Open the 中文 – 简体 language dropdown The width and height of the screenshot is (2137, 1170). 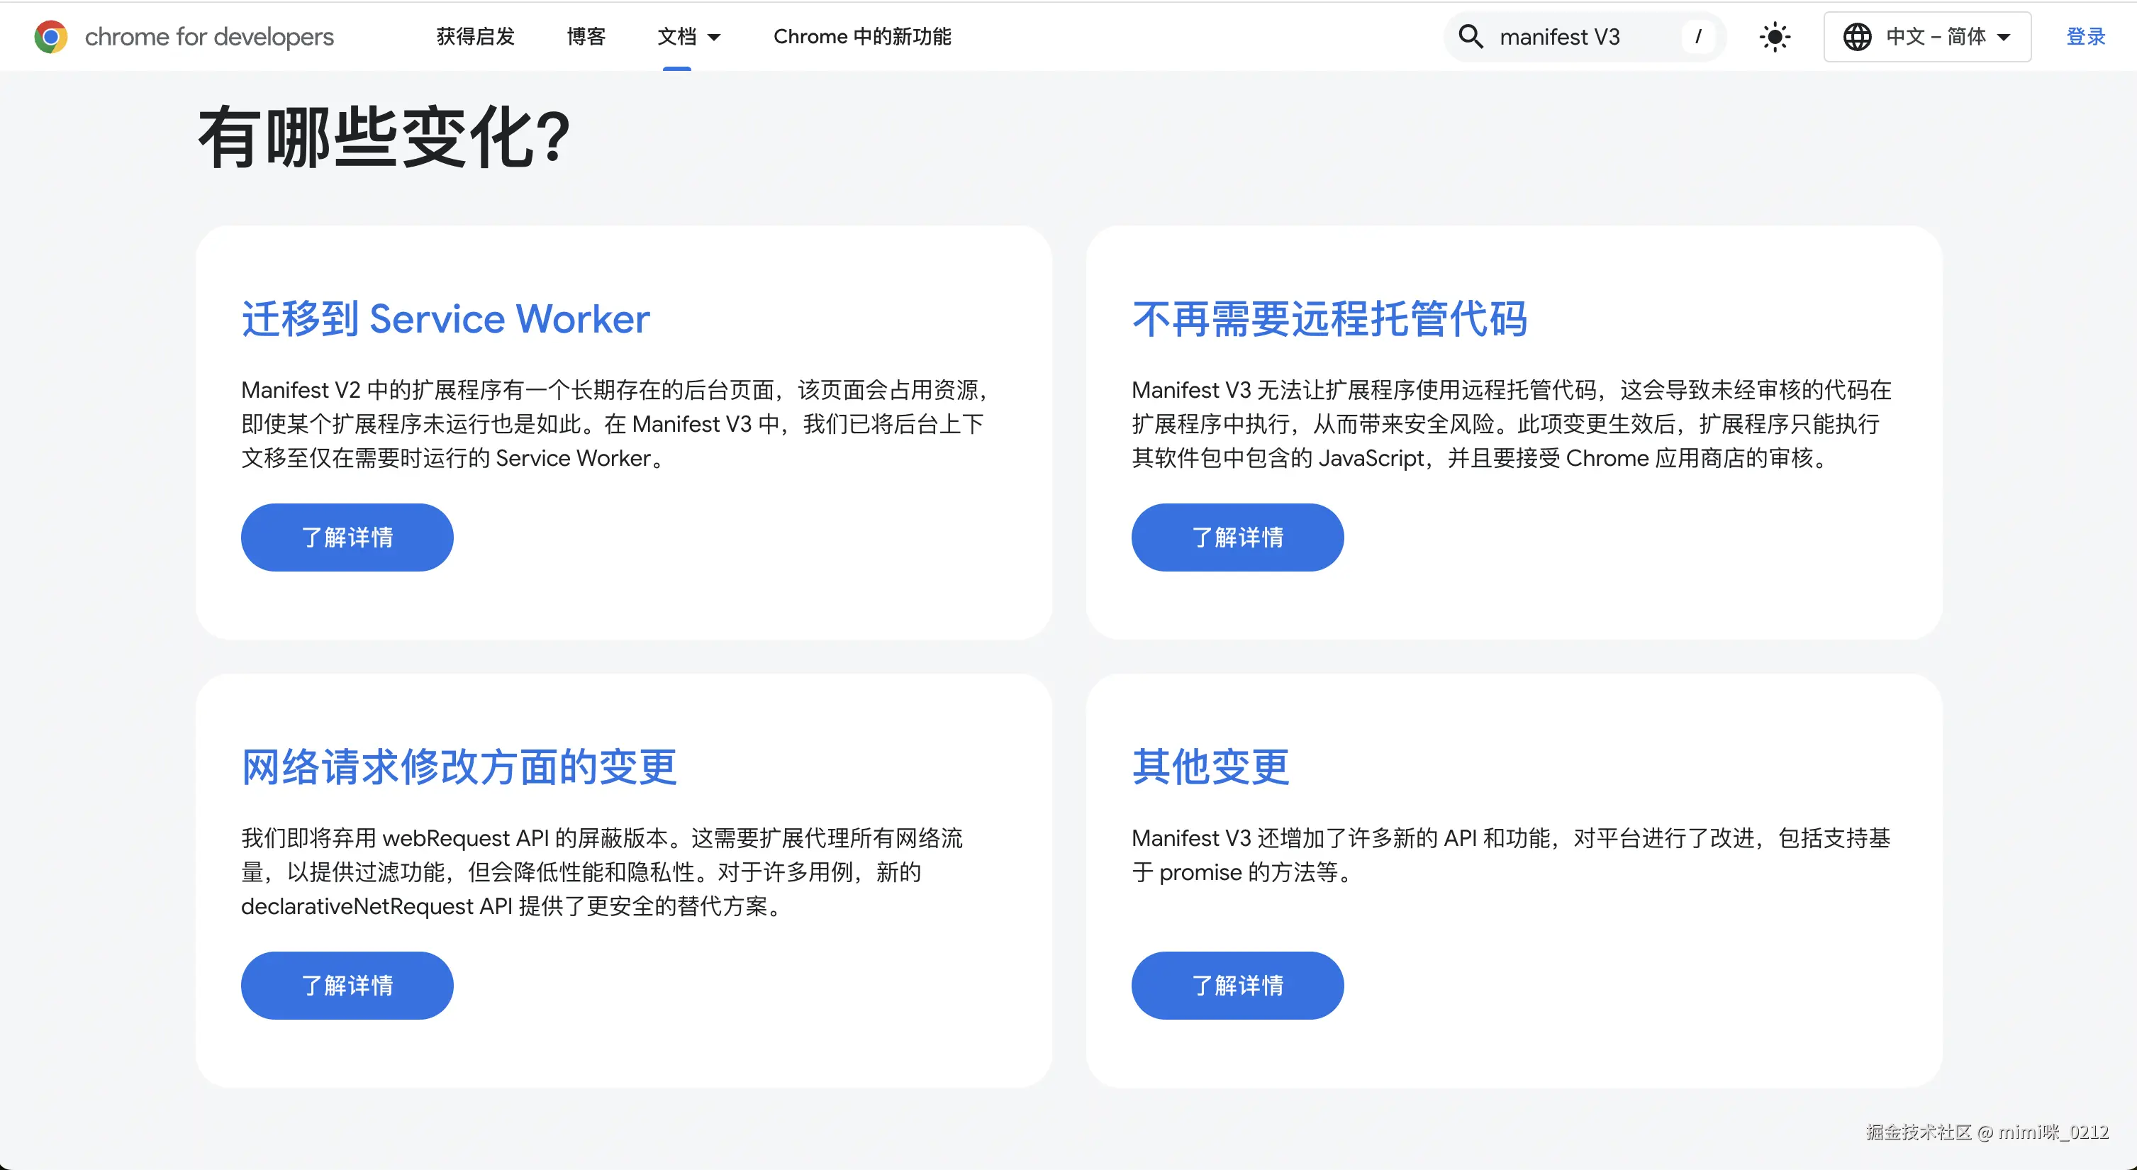(x=1946, y=36)
